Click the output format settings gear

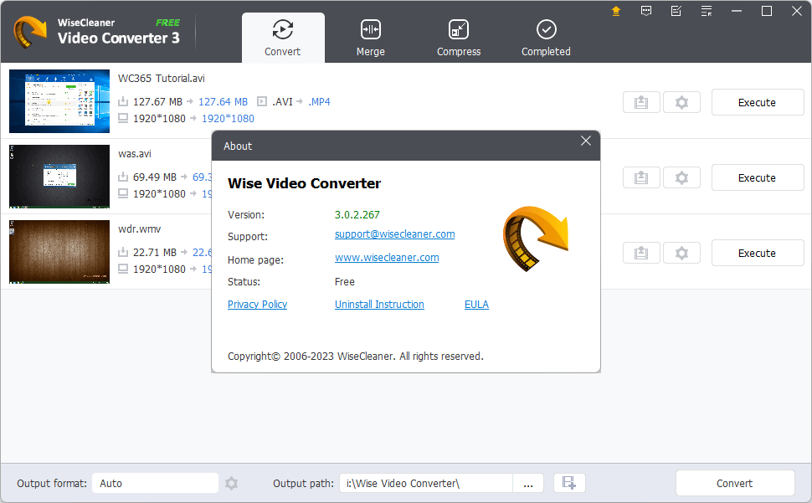click(232, 484)
